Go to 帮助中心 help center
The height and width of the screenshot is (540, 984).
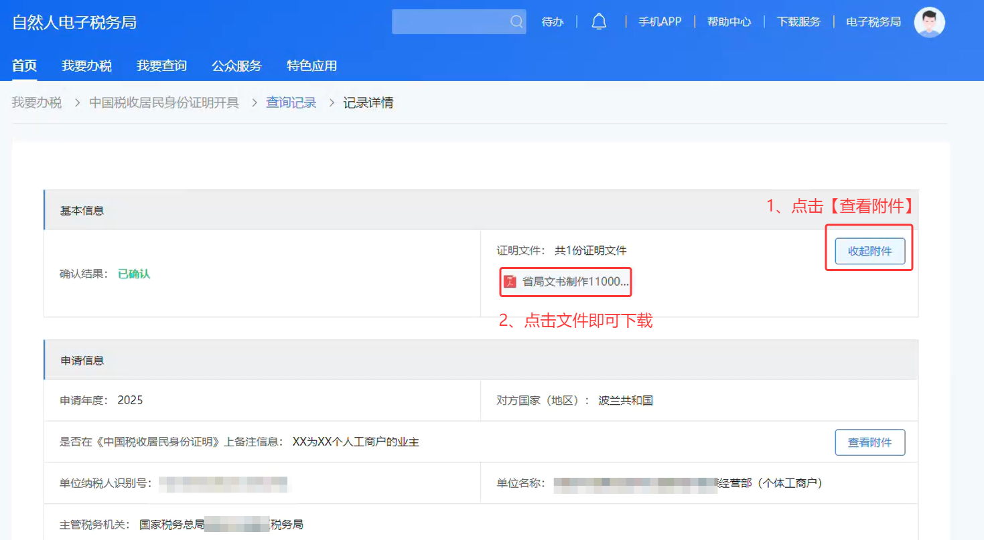(729, 22)
